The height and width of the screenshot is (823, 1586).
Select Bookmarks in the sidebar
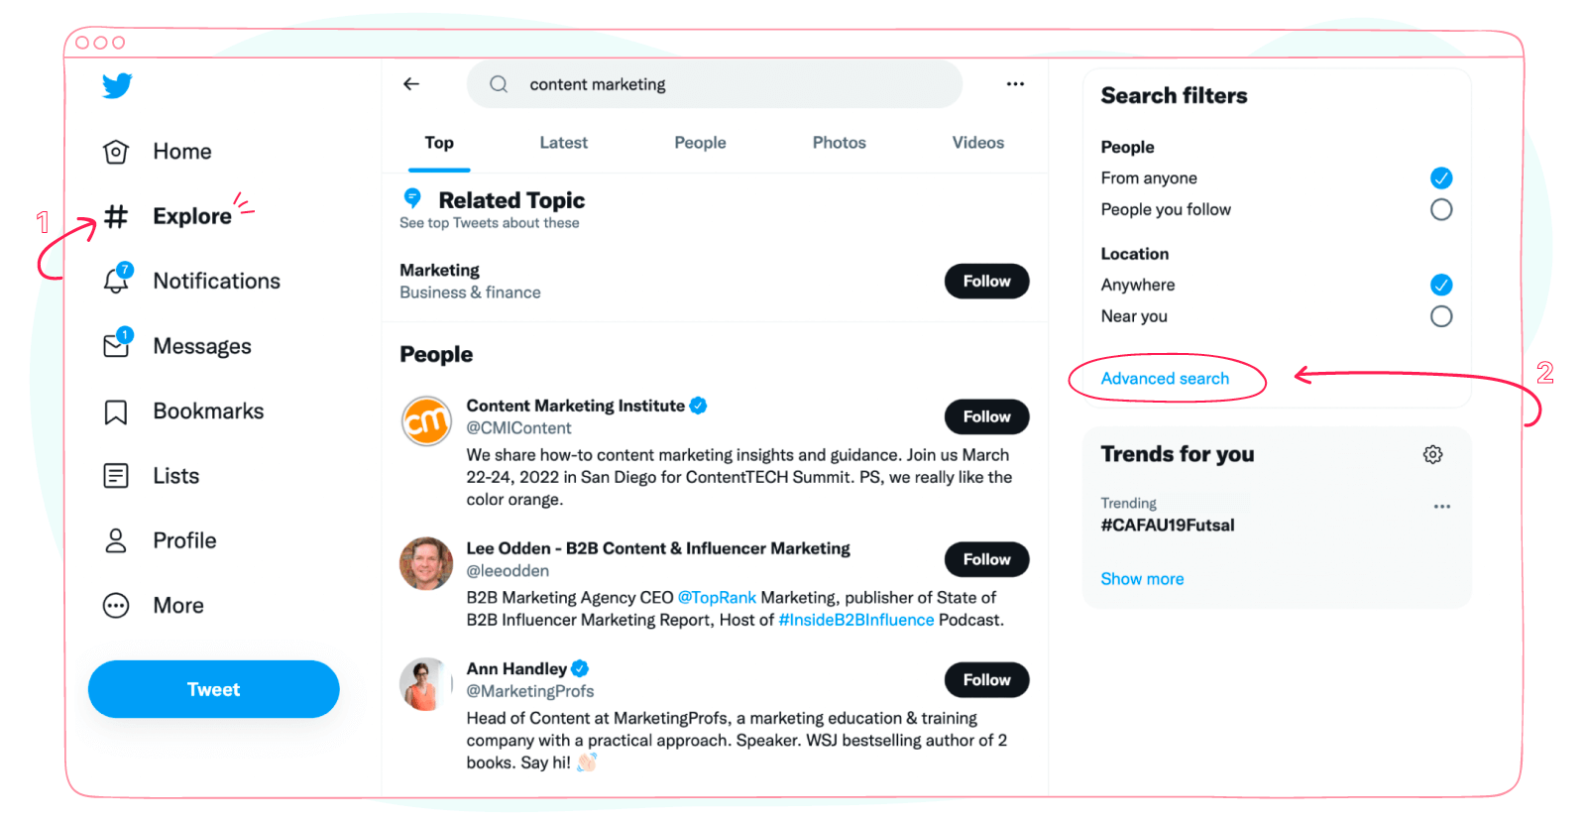tap(116, 411)
